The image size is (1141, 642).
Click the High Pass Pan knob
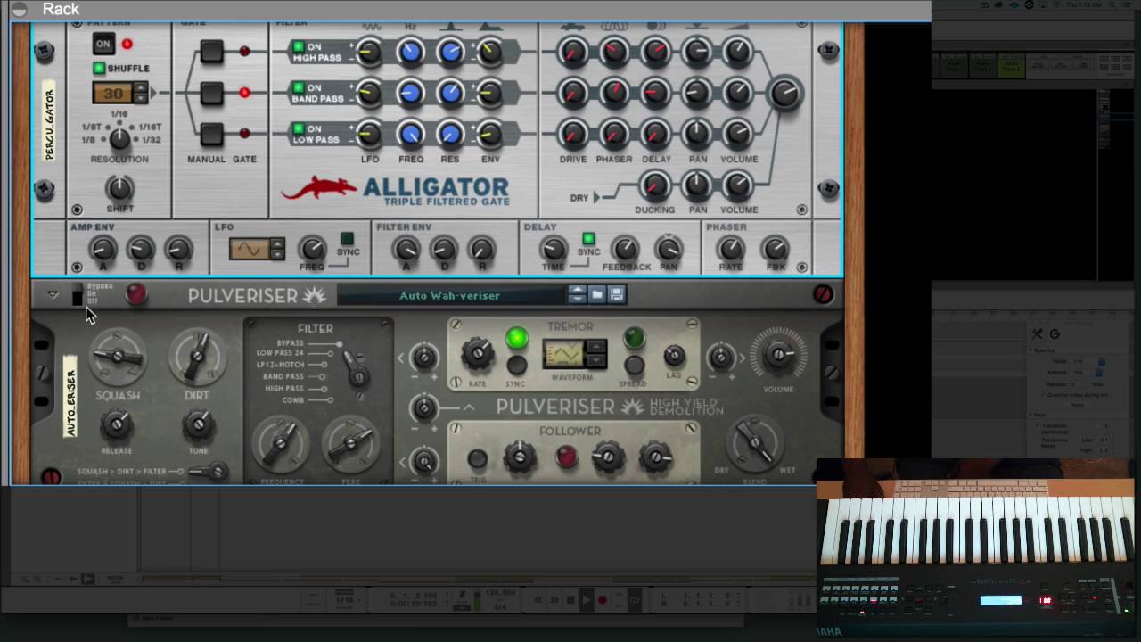pos(697,53)
